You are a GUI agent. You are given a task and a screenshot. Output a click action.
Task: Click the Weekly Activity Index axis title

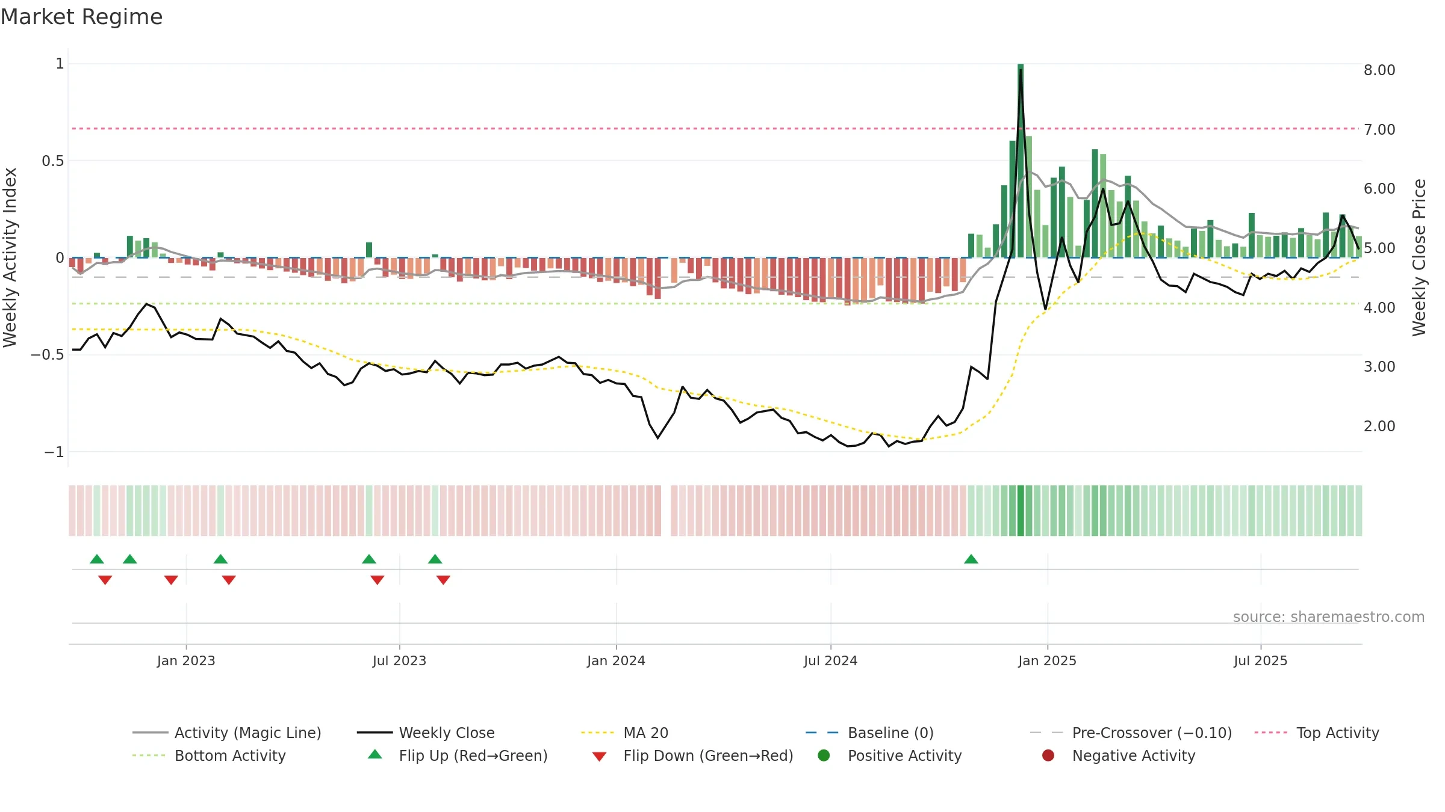[x=10, y=257]
